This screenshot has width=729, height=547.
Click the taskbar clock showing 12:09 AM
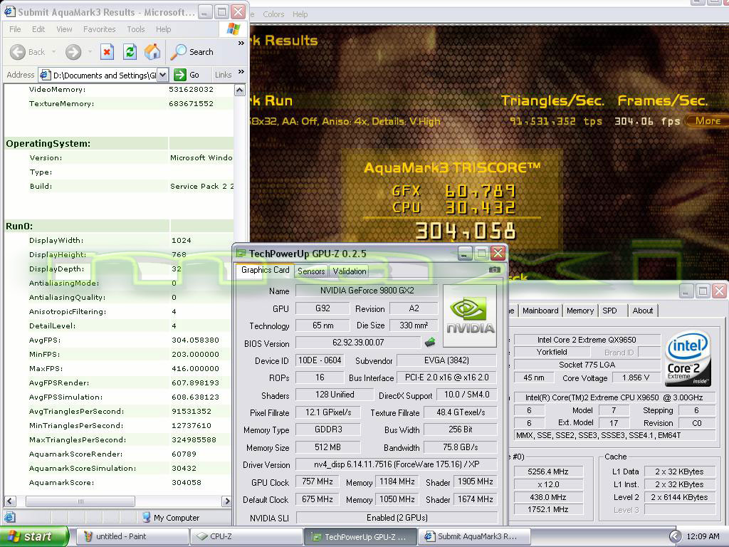(703, 536)
